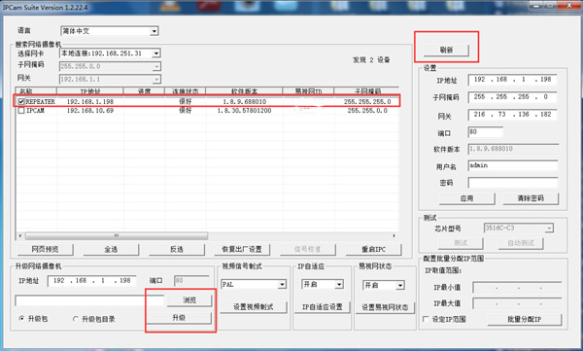Viewport: 583px width, 351px height.
Task: Click the 网关 field showing 216.73.136.182
Action: (512, 115)
